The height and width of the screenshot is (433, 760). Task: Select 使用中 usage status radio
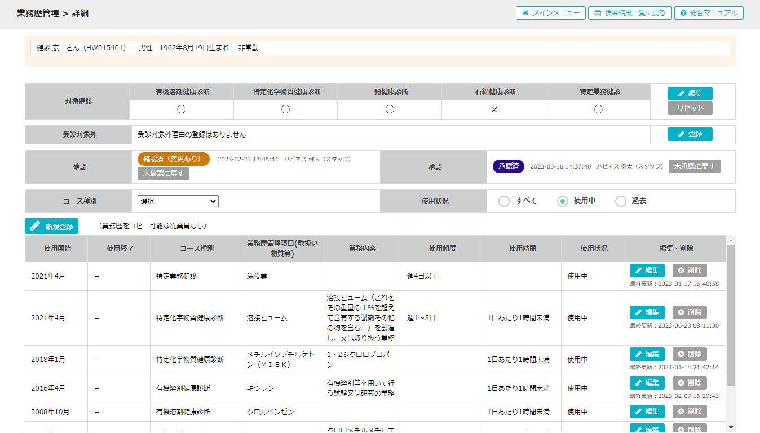[562, 201]
